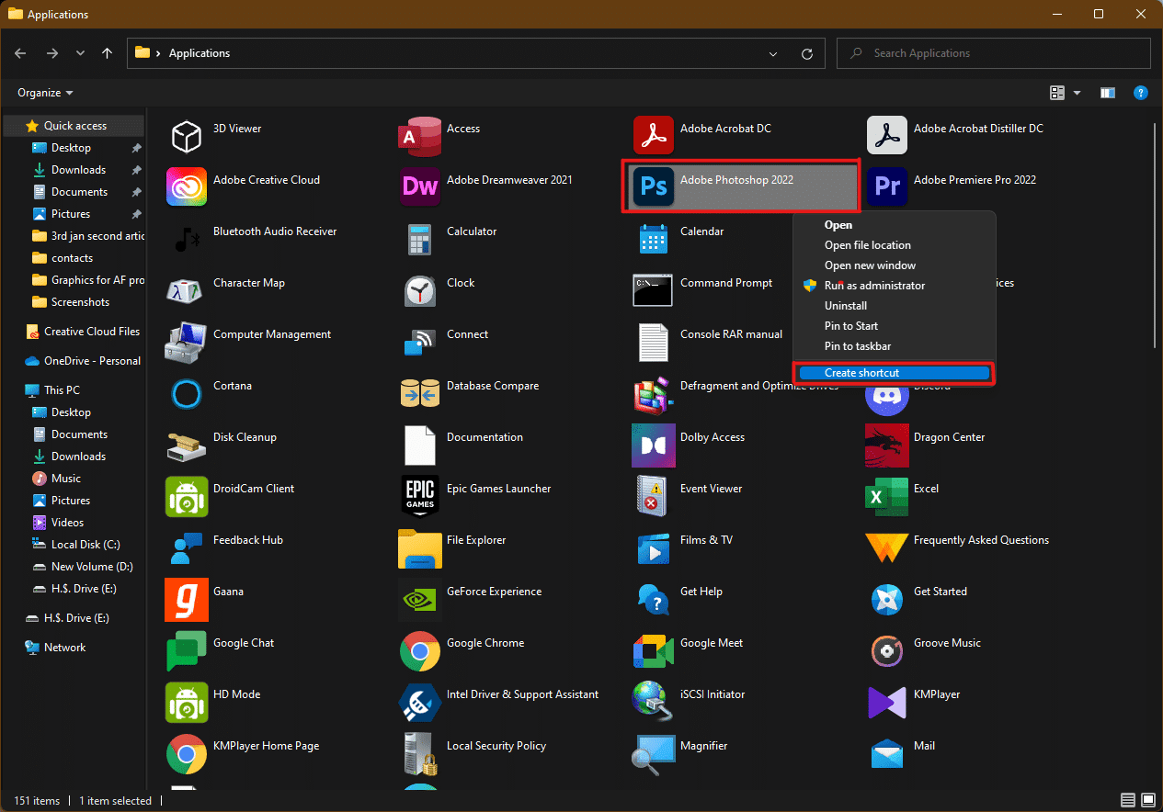The image size is (1163, 812).
Task: Click inside the Search Applications field
Action: [x=992, y=53]
